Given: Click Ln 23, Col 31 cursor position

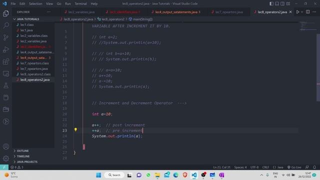Looking at the screenshot, I should [221, 167].
